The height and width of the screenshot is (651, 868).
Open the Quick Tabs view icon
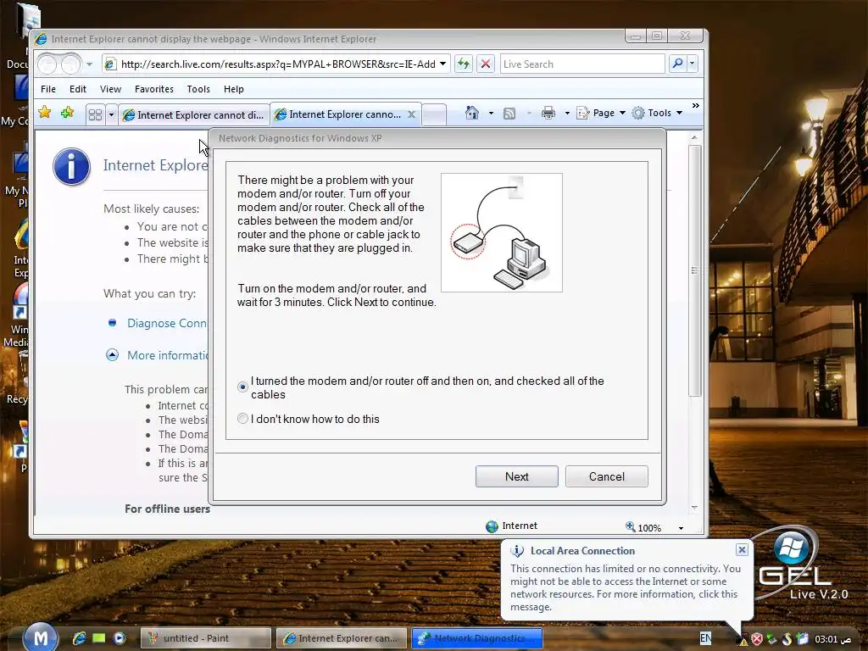coord(95,114)
